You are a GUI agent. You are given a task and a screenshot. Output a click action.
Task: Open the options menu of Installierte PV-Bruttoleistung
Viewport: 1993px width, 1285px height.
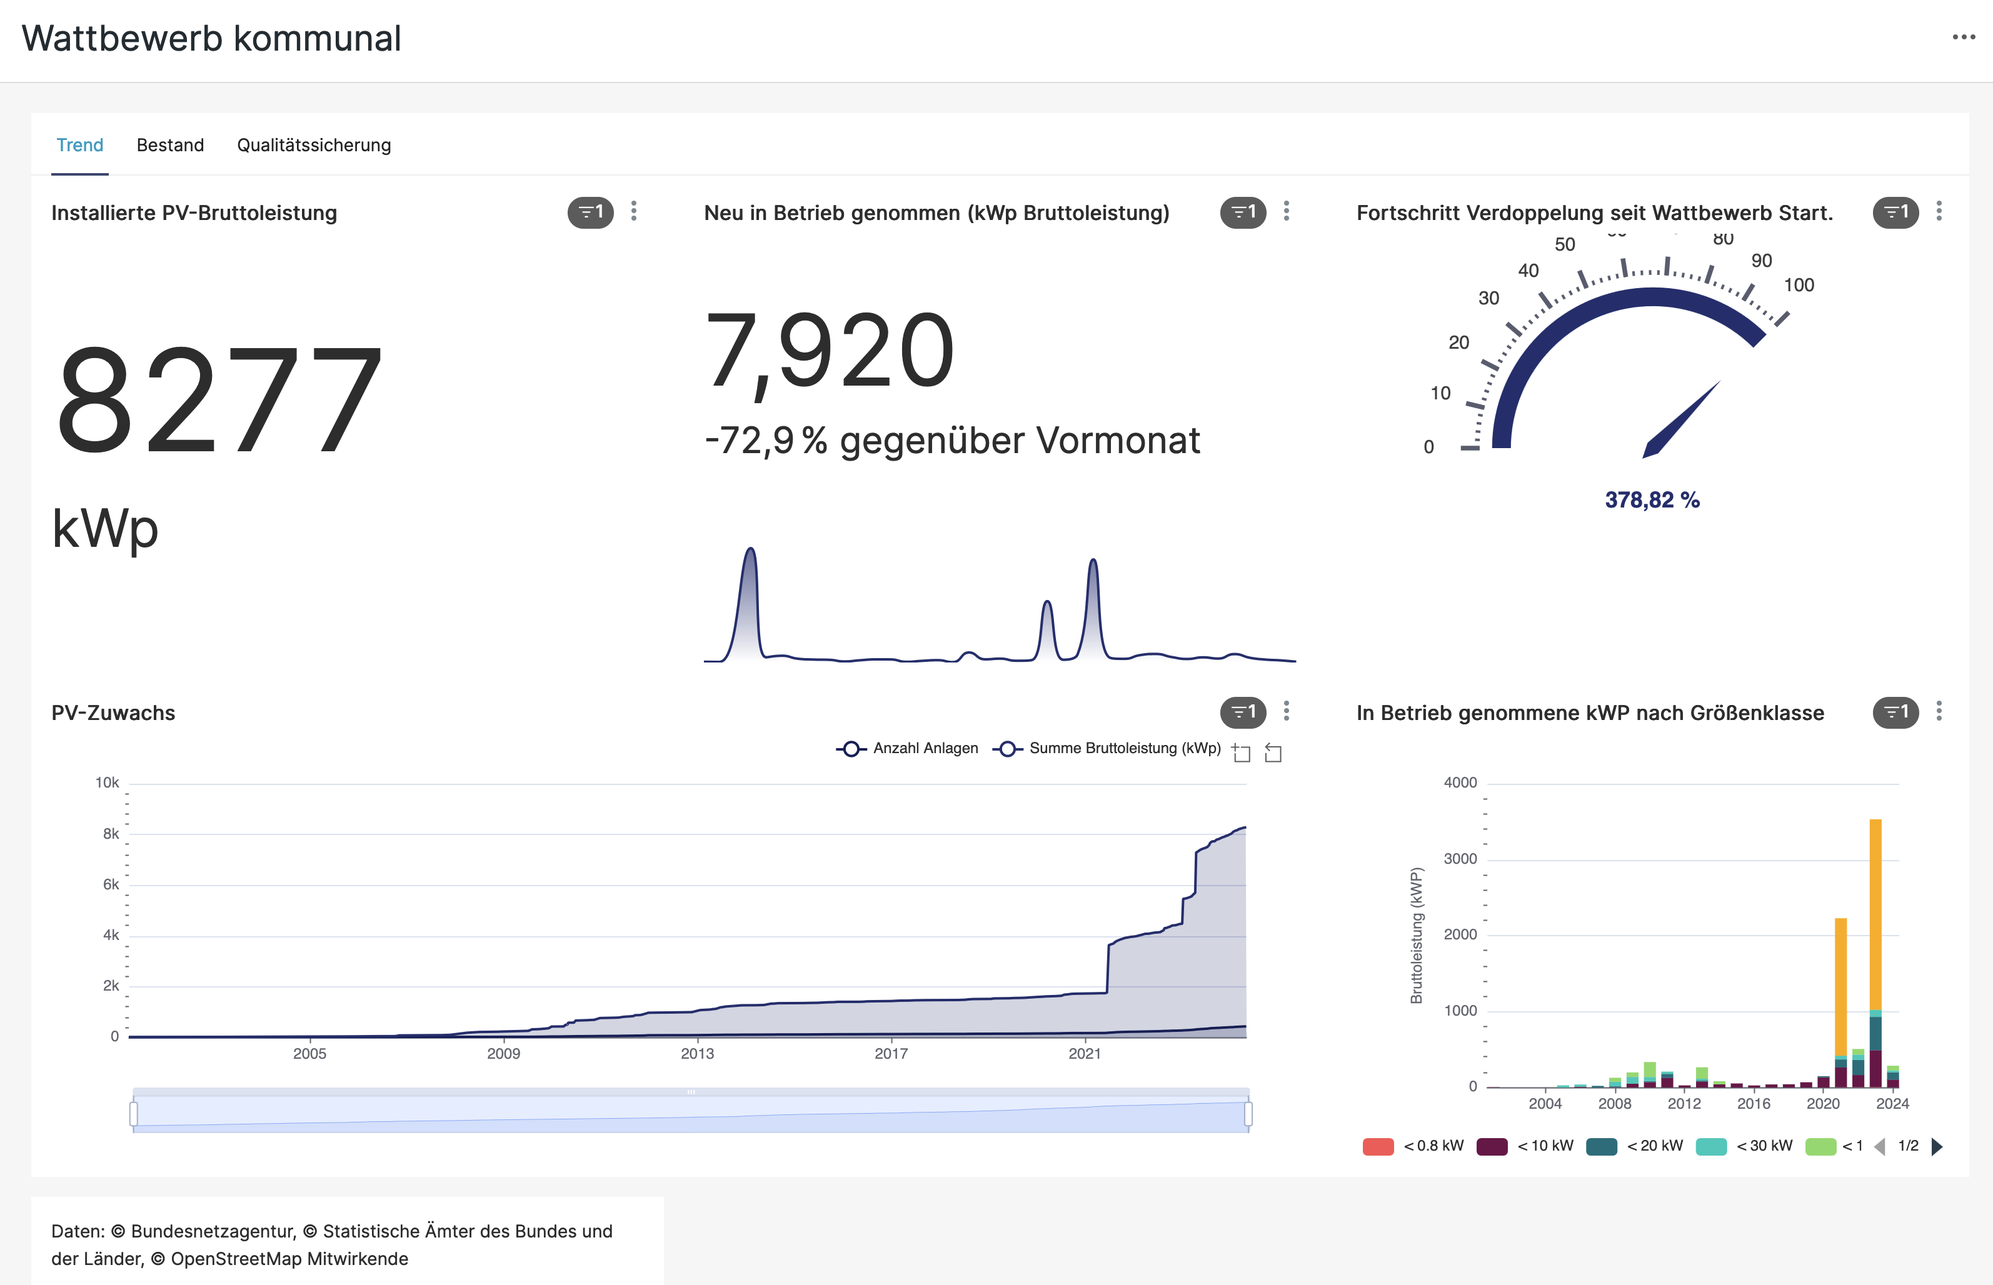(635, 211)
